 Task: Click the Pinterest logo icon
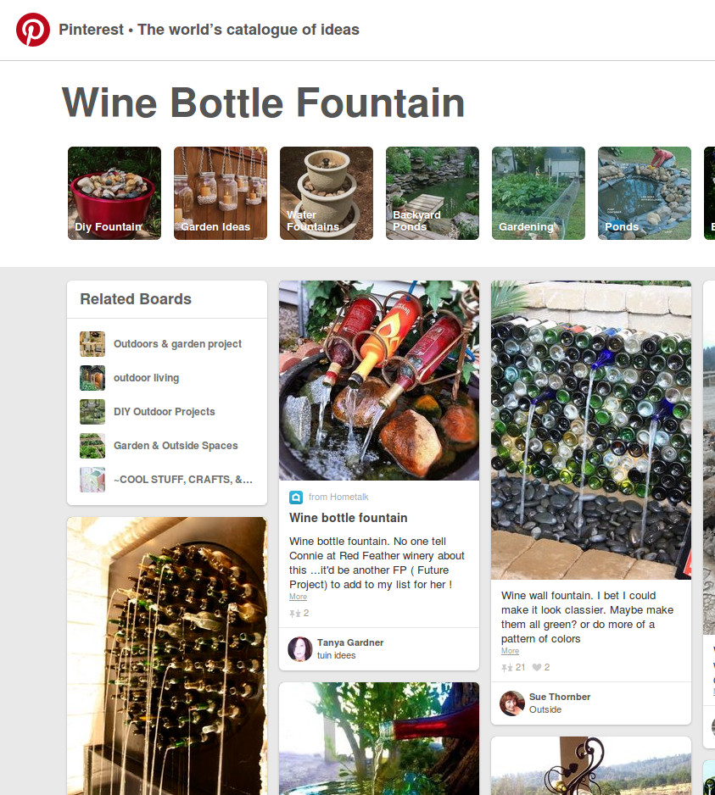click(33, 30)
